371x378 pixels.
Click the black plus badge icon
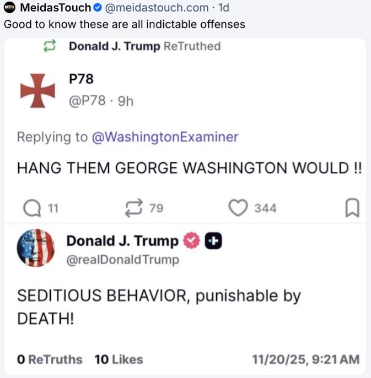point(213,240)
